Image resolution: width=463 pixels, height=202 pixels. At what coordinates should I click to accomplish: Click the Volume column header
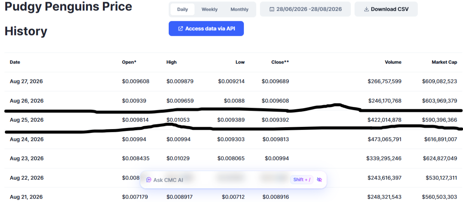[393, 62]
